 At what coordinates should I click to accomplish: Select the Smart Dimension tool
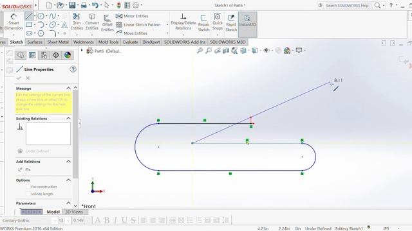(x=14, y=22)
